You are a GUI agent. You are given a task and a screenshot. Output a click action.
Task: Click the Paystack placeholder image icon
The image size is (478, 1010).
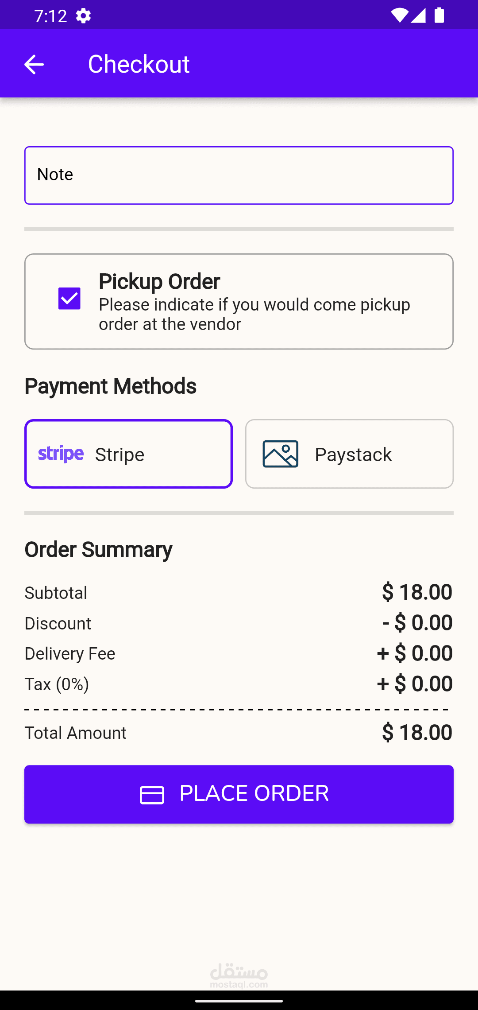[280, 454]
